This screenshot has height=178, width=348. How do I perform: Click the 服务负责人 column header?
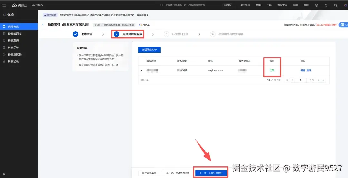pyautogui.click(x=245, y=61)
